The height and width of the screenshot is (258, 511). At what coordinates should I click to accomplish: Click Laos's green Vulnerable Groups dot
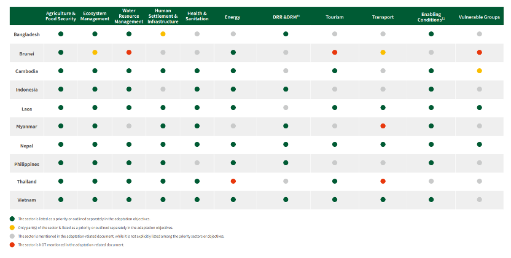(x=480, y=107)
